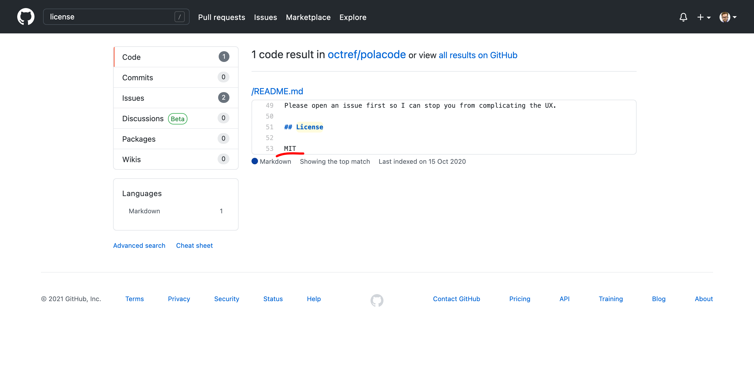754x369 pixels.
Task: Open the search Cheat sheet
Action: (x=194, y=245)
